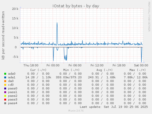Screen dimensions: 152x114
Task: Click the ada1 current value '14.28'
Action: 30,77
